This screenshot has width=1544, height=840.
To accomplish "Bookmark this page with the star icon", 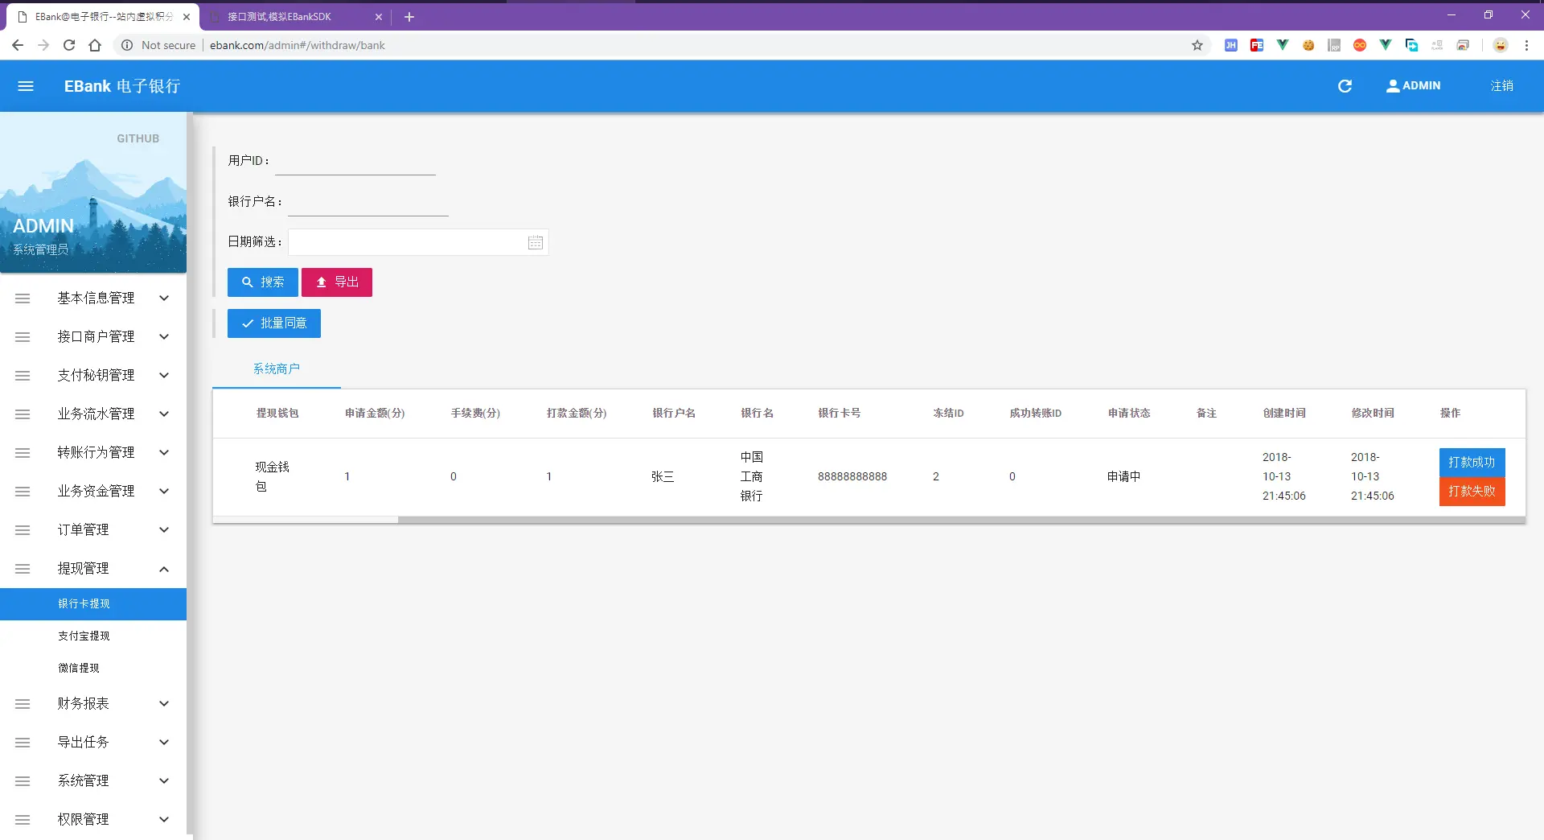I will click(1197, 45).
